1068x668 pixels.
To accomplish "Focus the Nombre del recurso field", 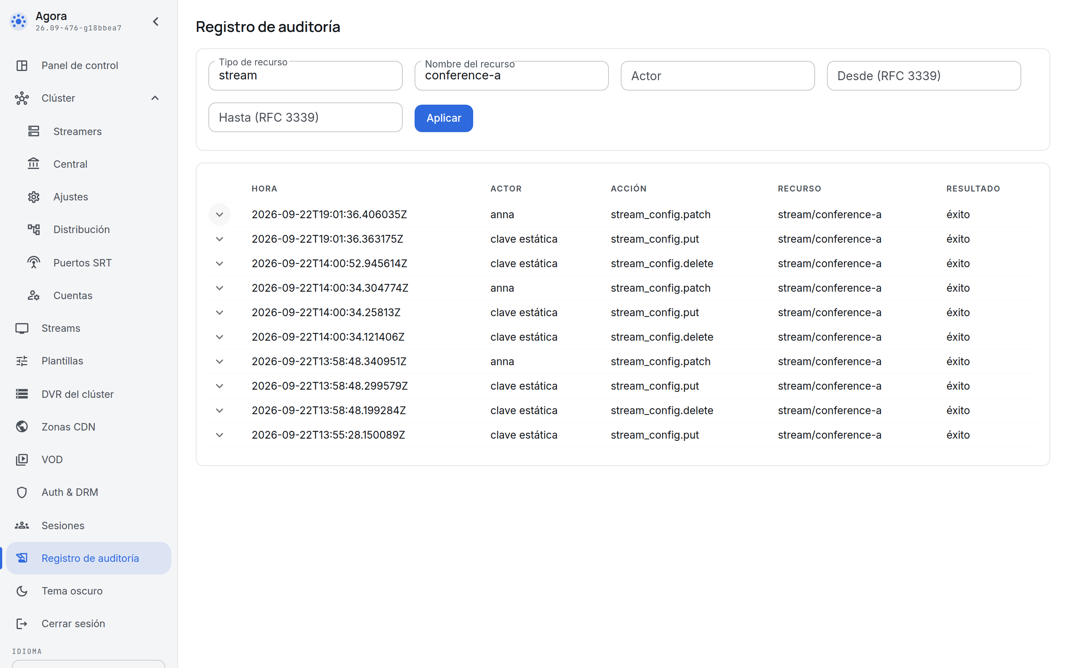I will 511,76.
